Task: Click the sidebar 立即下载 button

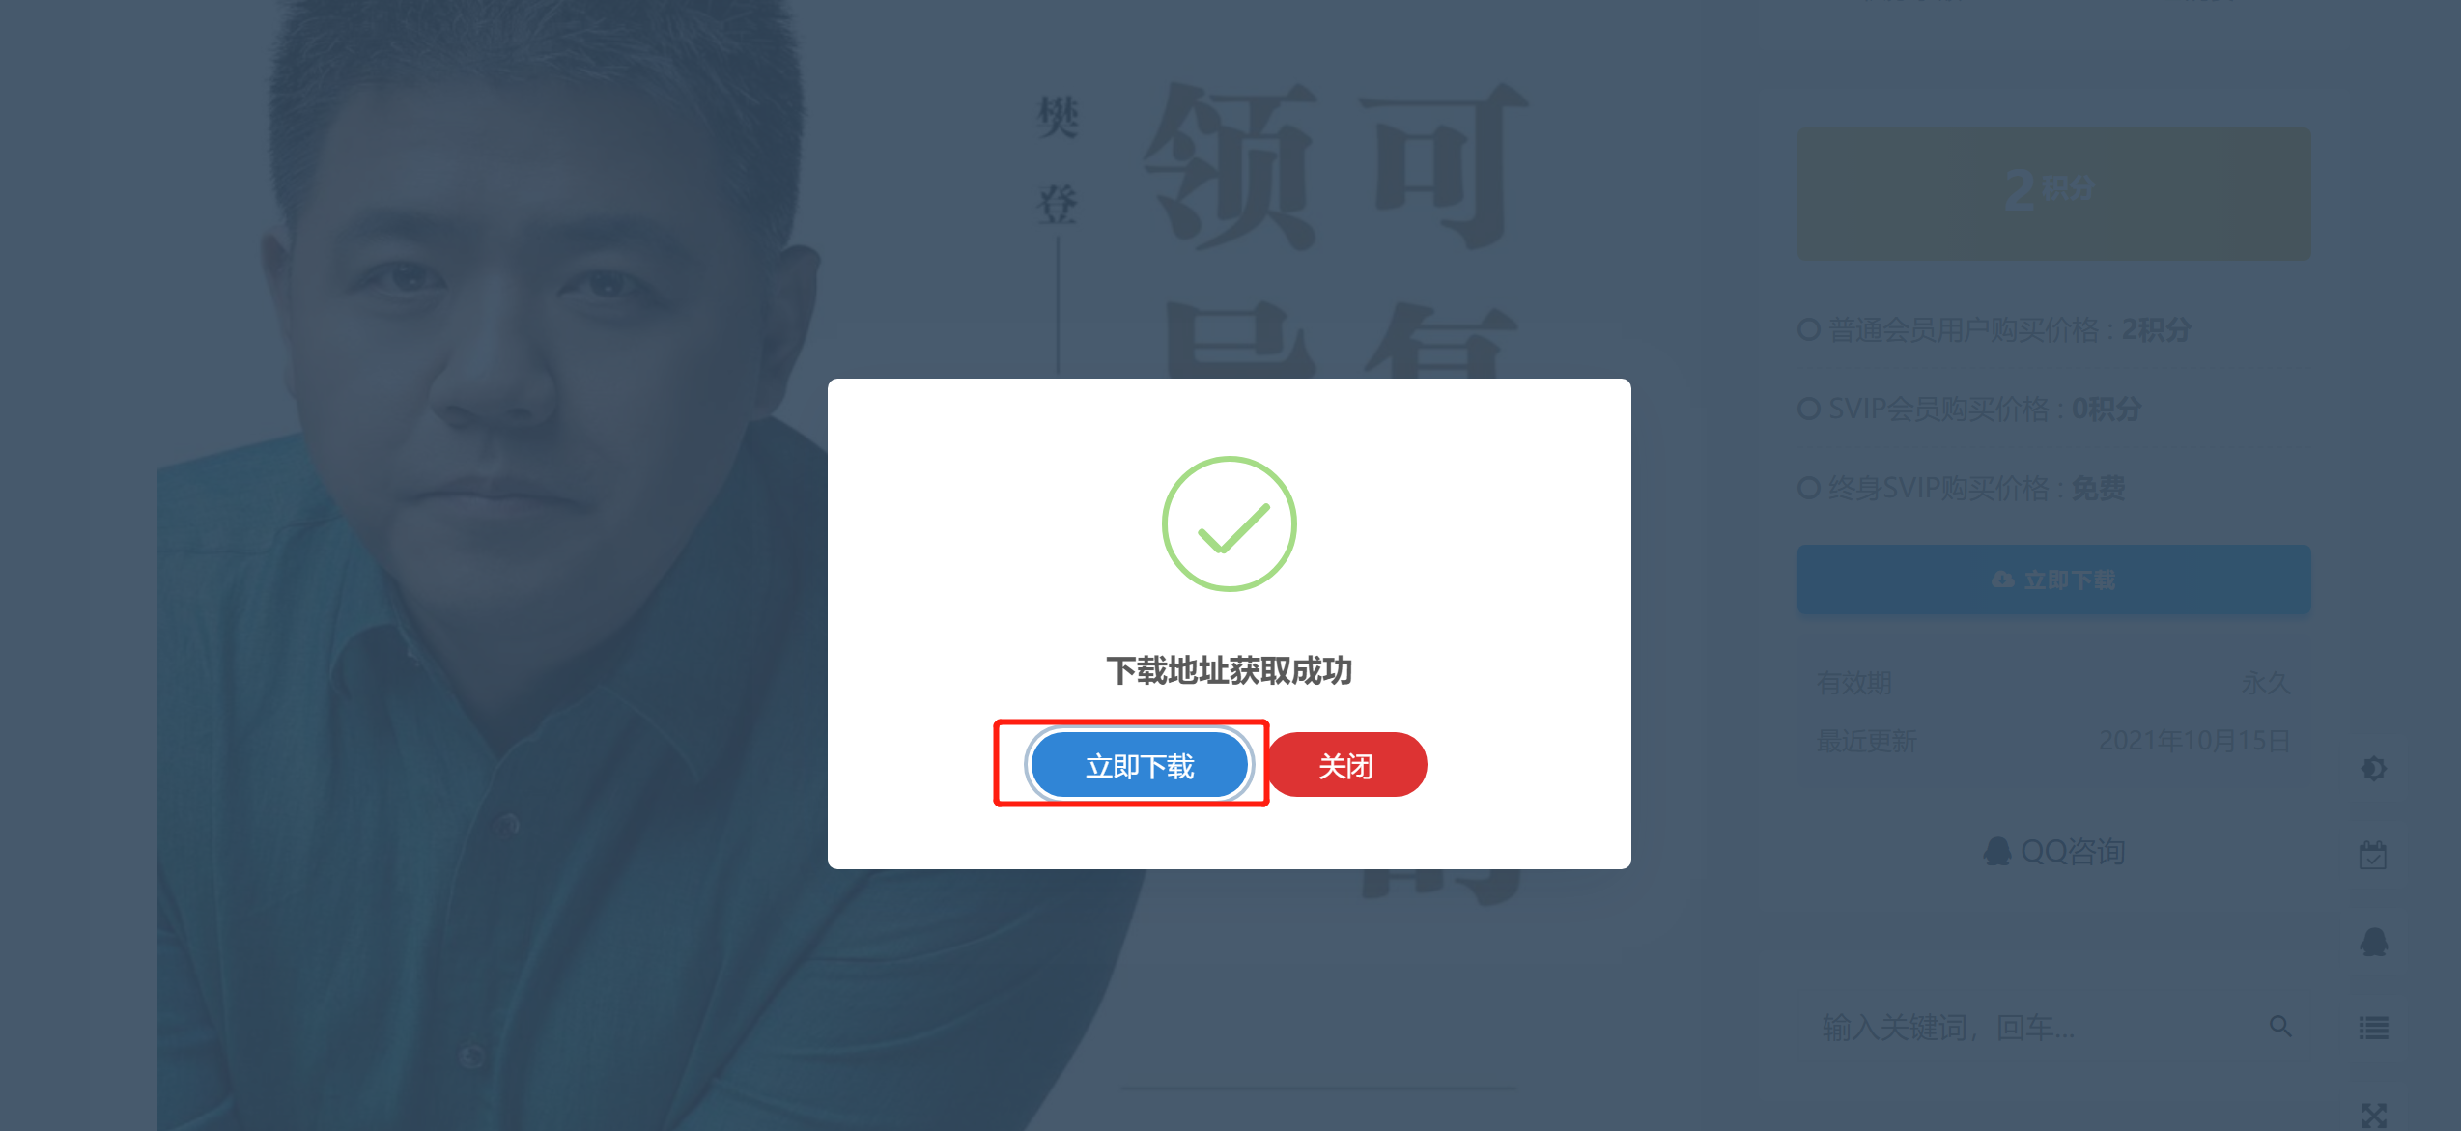Action: coord(2053,580)
